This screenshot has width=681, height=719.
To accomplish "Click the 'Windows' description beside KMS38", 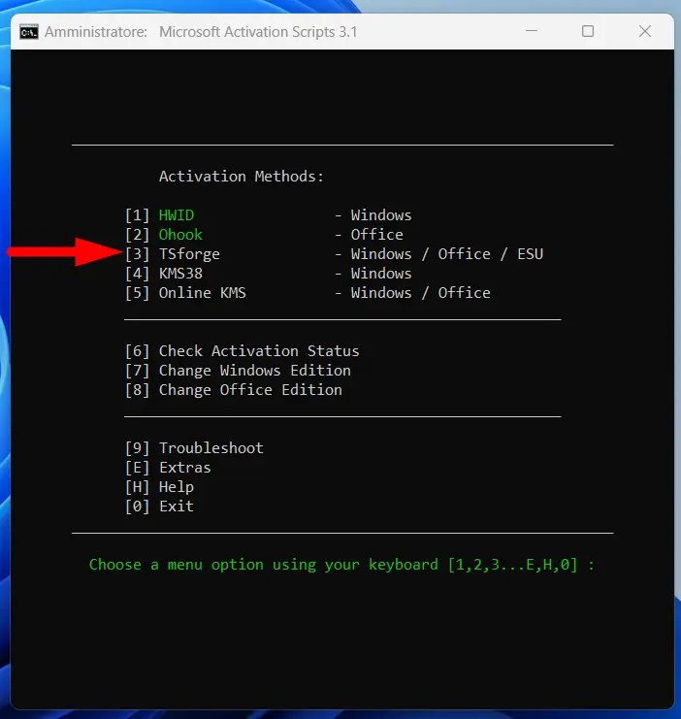I will point(381,274).
